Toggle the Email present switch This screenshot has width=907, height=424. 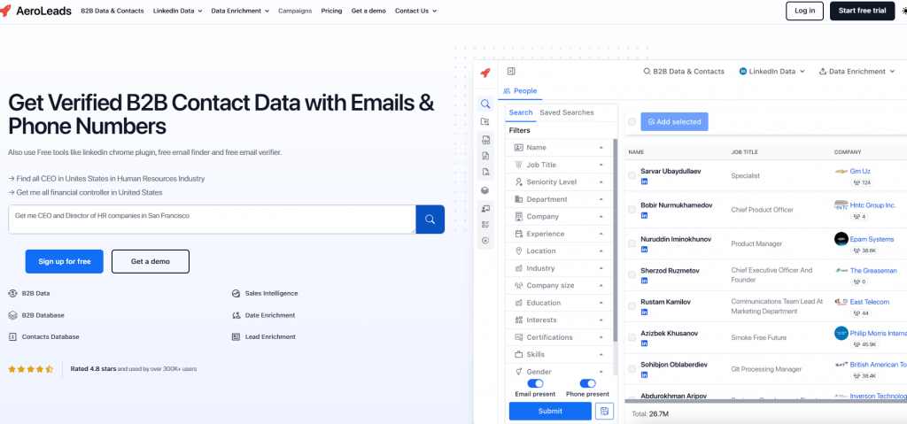coord(535,383)
